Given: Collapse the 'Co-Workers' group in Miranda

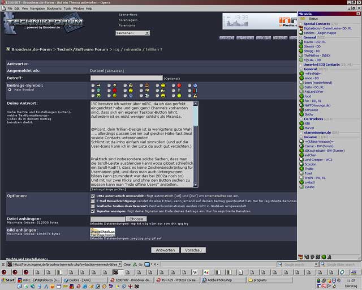Looking at the screenshot, I should [x=301, y=119].
